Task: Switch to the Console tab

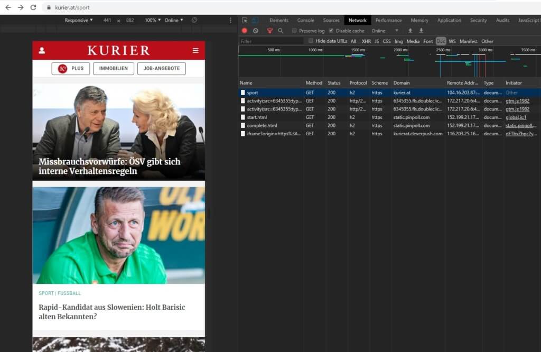Action: [305, 20]
